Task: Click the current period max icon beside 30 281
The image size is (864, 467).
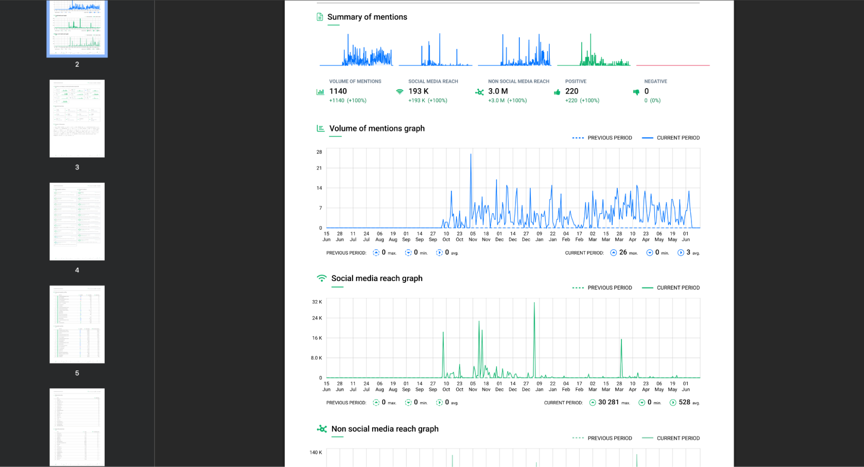Action: [x=593, y=403]
